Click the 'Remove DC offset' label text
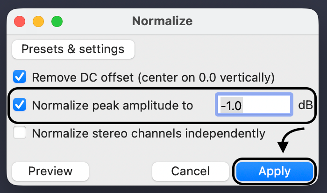This screenshot has width=327, height=193. (x=153, y=77)
